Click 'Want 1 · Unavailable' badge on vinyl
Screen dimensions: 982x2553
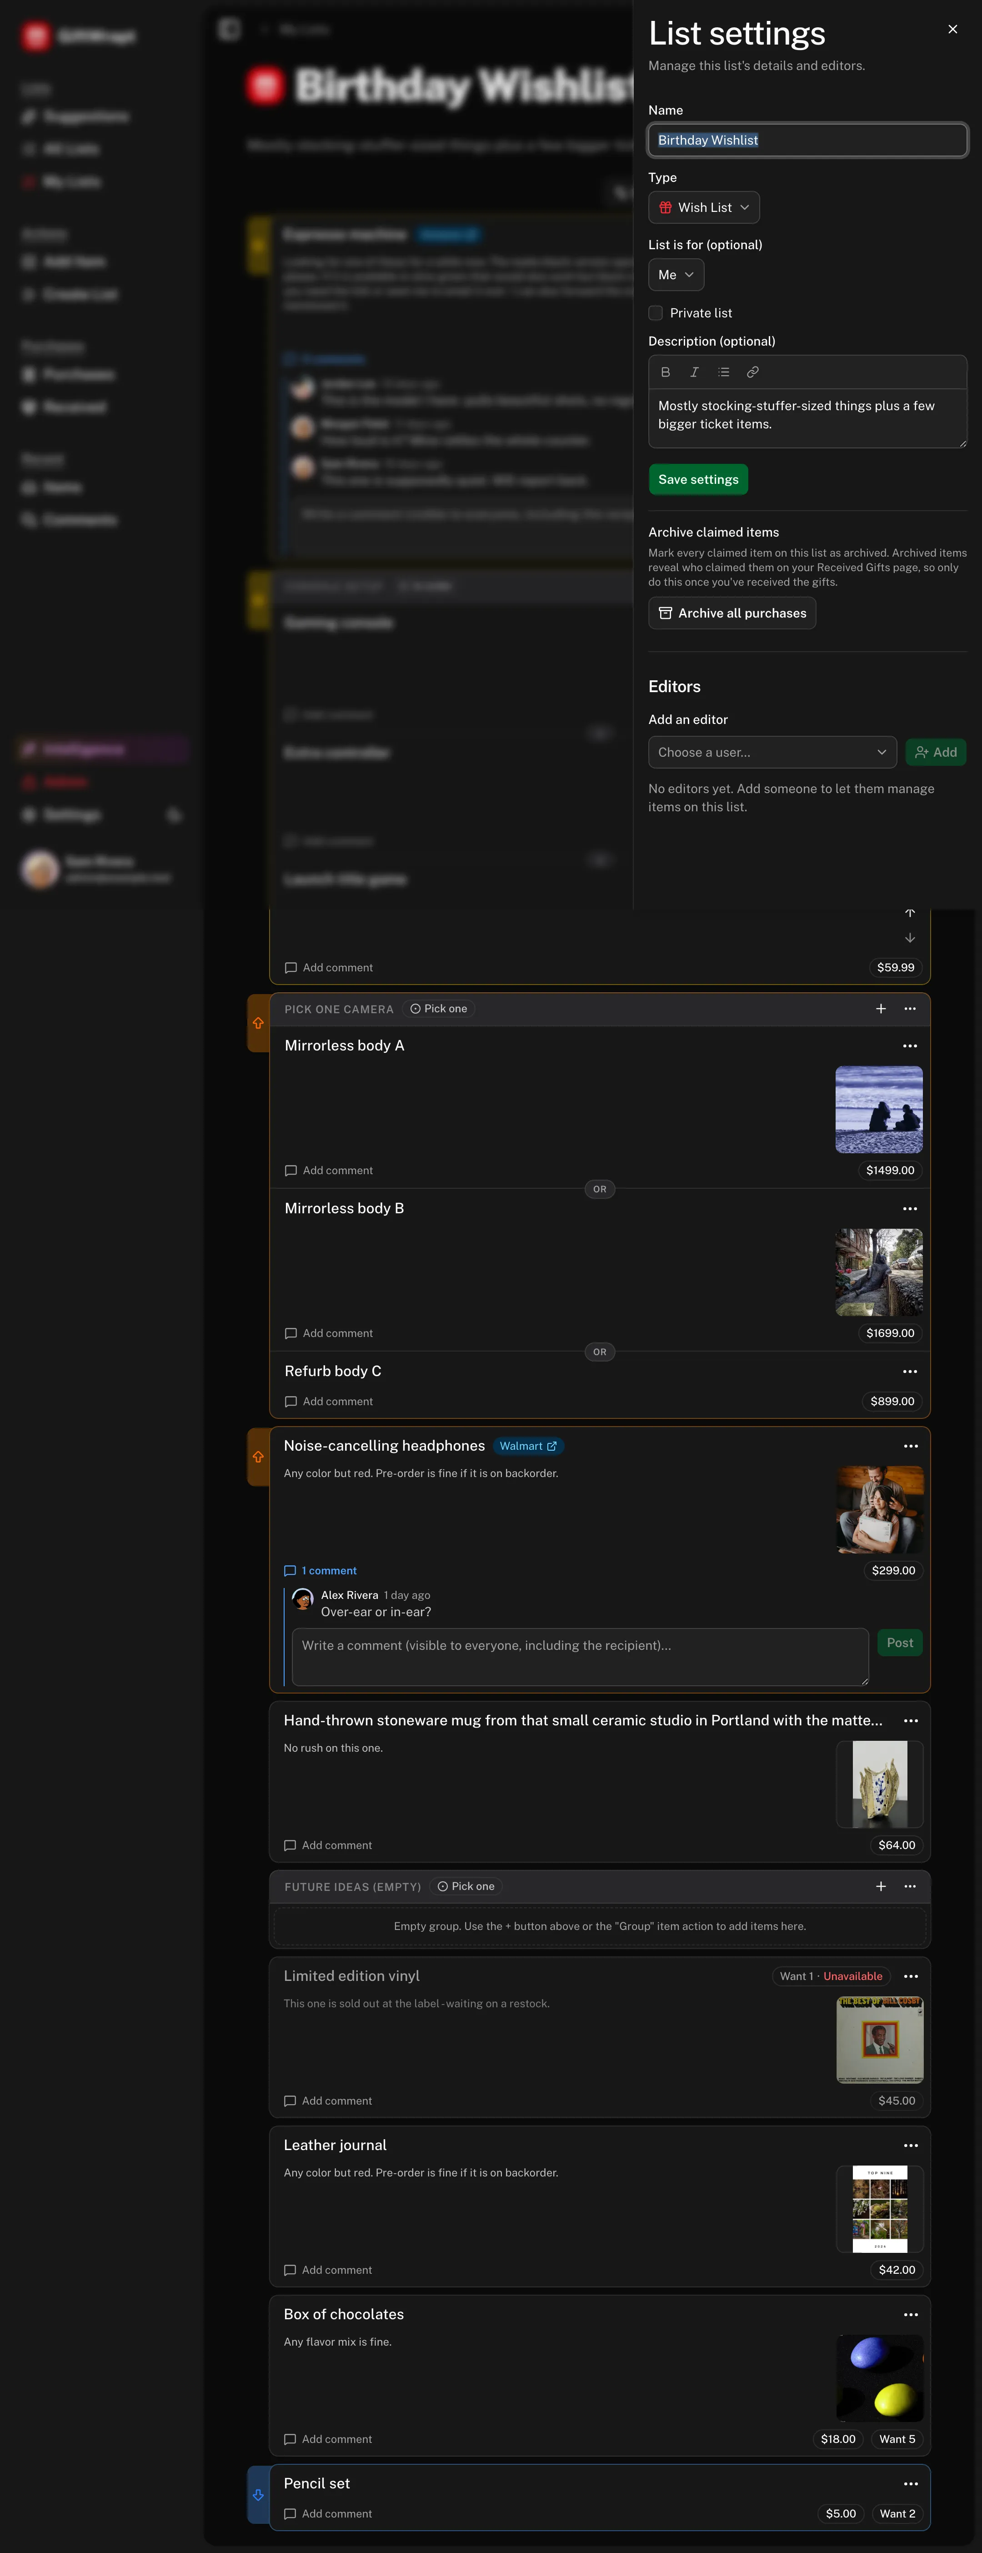pos(831,1976)
